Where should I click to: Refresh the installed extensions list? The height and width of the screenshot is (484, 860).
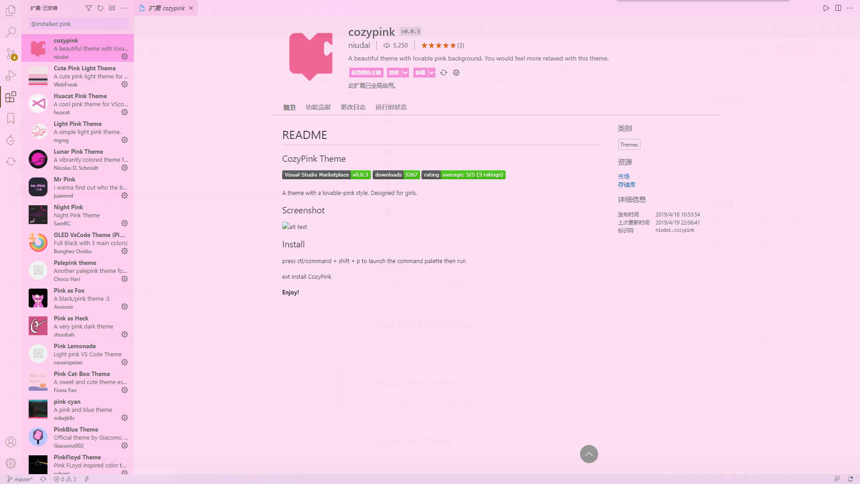100,8
